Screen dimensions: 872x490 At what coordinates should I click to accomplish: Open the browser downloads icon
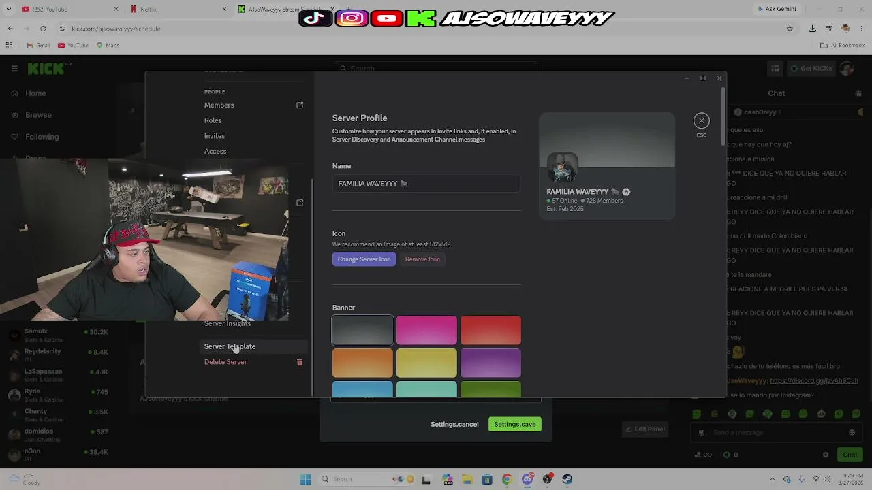pos(812,29)
